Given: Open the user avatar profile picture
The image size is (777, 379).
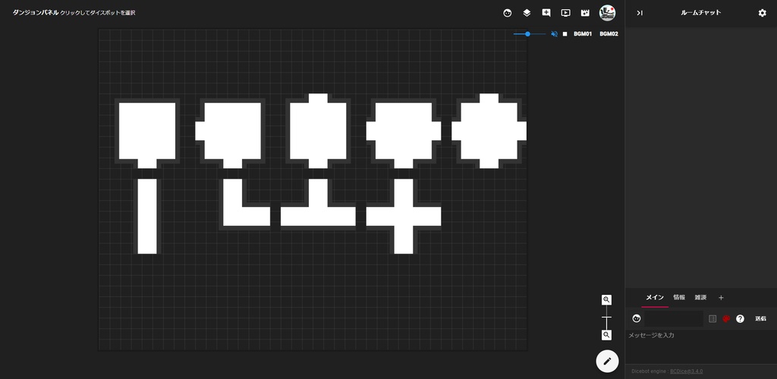Looking at the screenshot, I should [607, 13].
